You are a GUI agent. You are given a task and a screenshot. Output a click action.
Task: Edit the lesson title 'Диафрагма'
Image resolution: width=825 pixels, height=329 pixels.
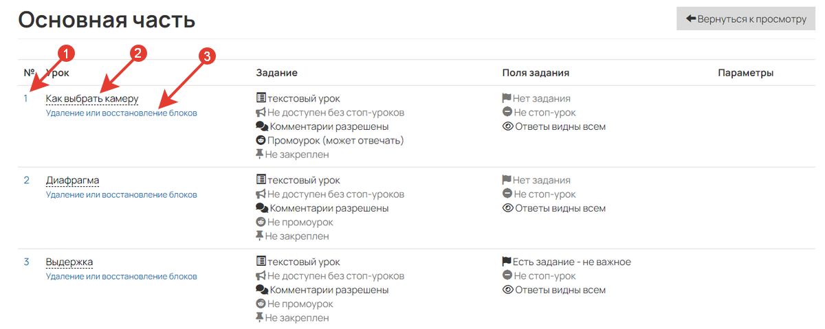73,181
